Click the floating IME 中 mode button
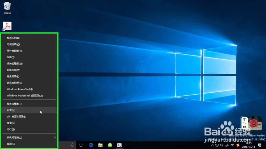The image size is (266, 149). [x=244, y=119]
